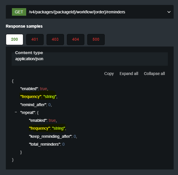Expand the endpoint chevron arrow
Image resolution: width=178 pixels, height=175 pixels.
[x=169, y=12]
